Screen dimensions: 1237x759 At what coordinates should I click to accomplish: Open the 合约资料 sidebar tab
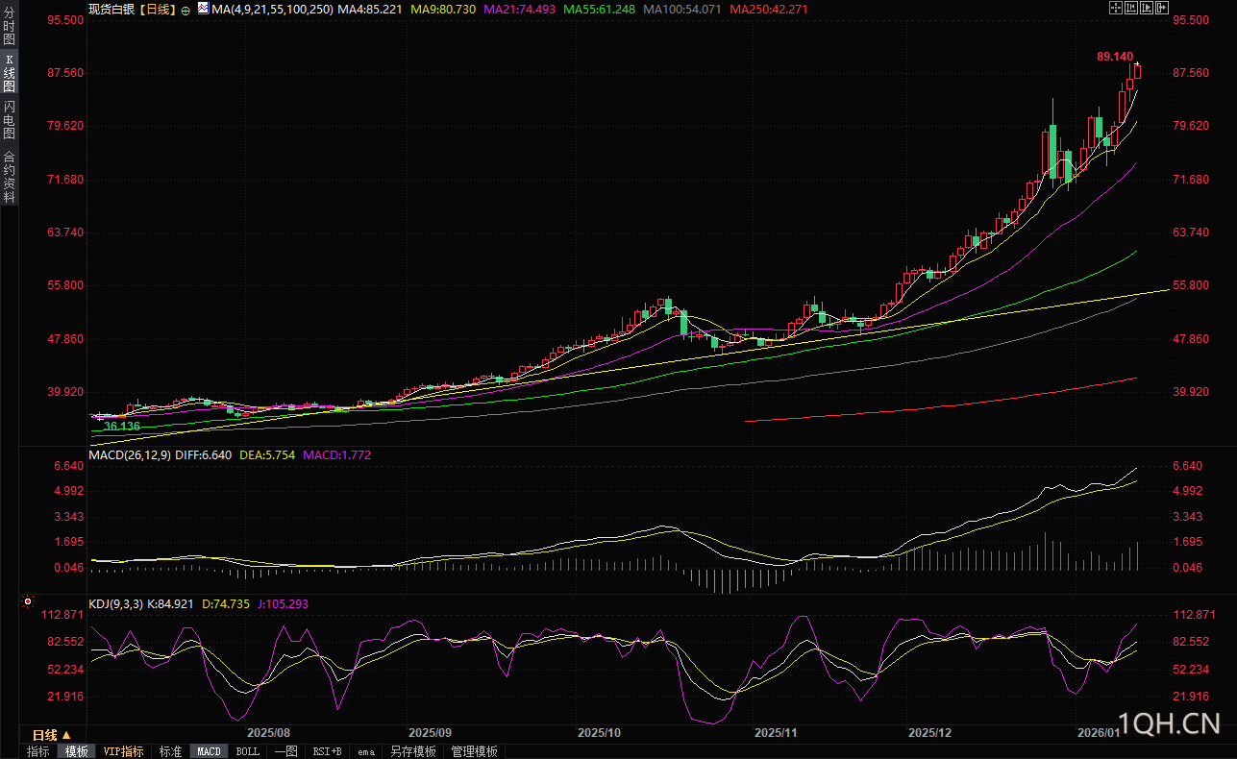tap(9, 176)
